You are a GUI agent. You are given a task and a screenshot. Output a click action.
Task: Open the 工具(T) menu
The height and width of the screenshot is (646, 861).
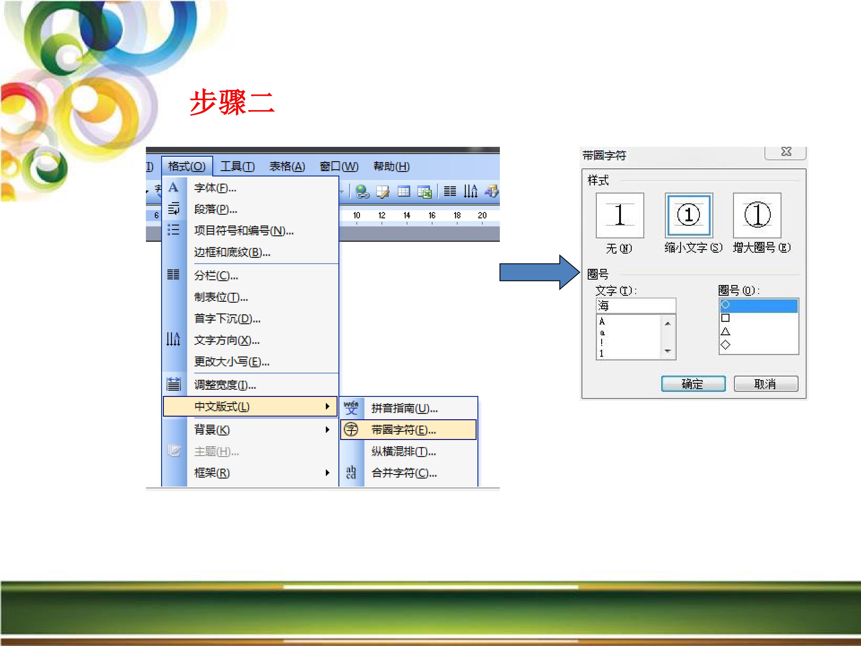[x=237, y=167]
